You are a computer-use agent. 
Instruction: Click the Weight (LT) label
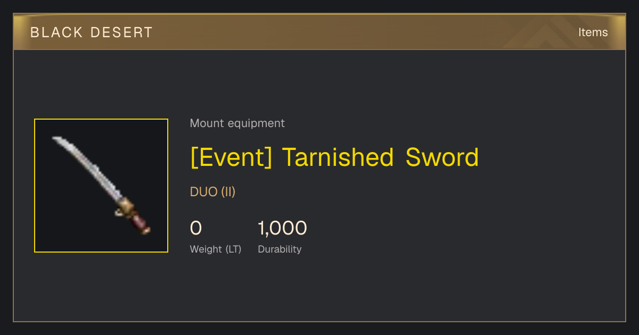pyautogui.click(x=216, y=249)
